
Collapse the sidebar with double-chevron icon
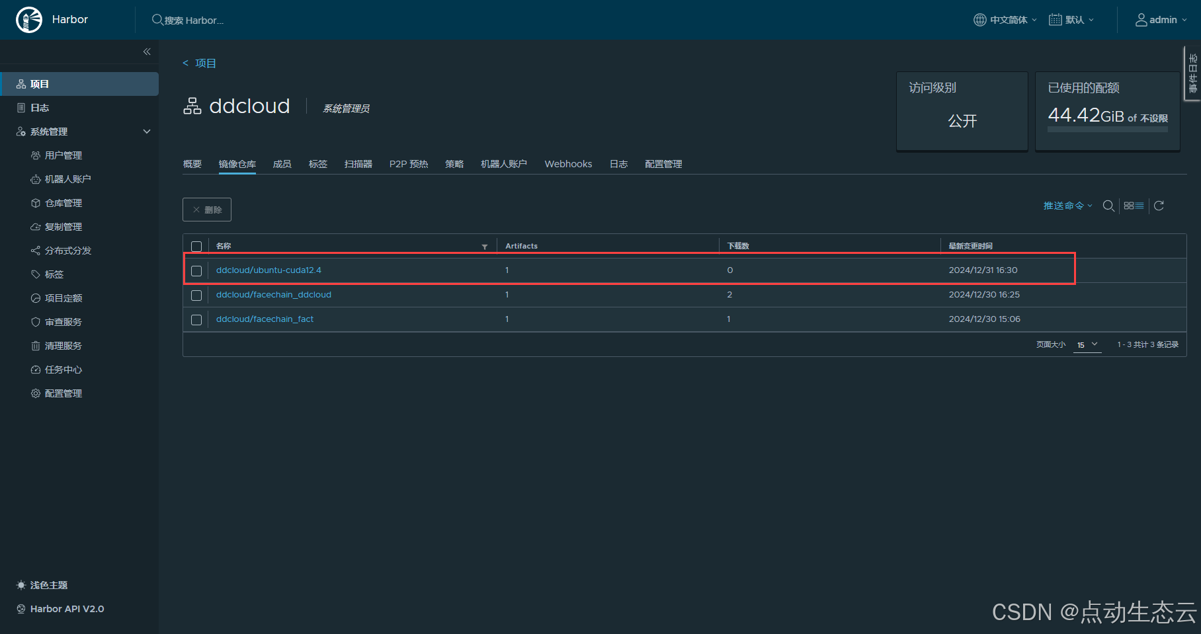pyautogui.click(x=147, y=52)
